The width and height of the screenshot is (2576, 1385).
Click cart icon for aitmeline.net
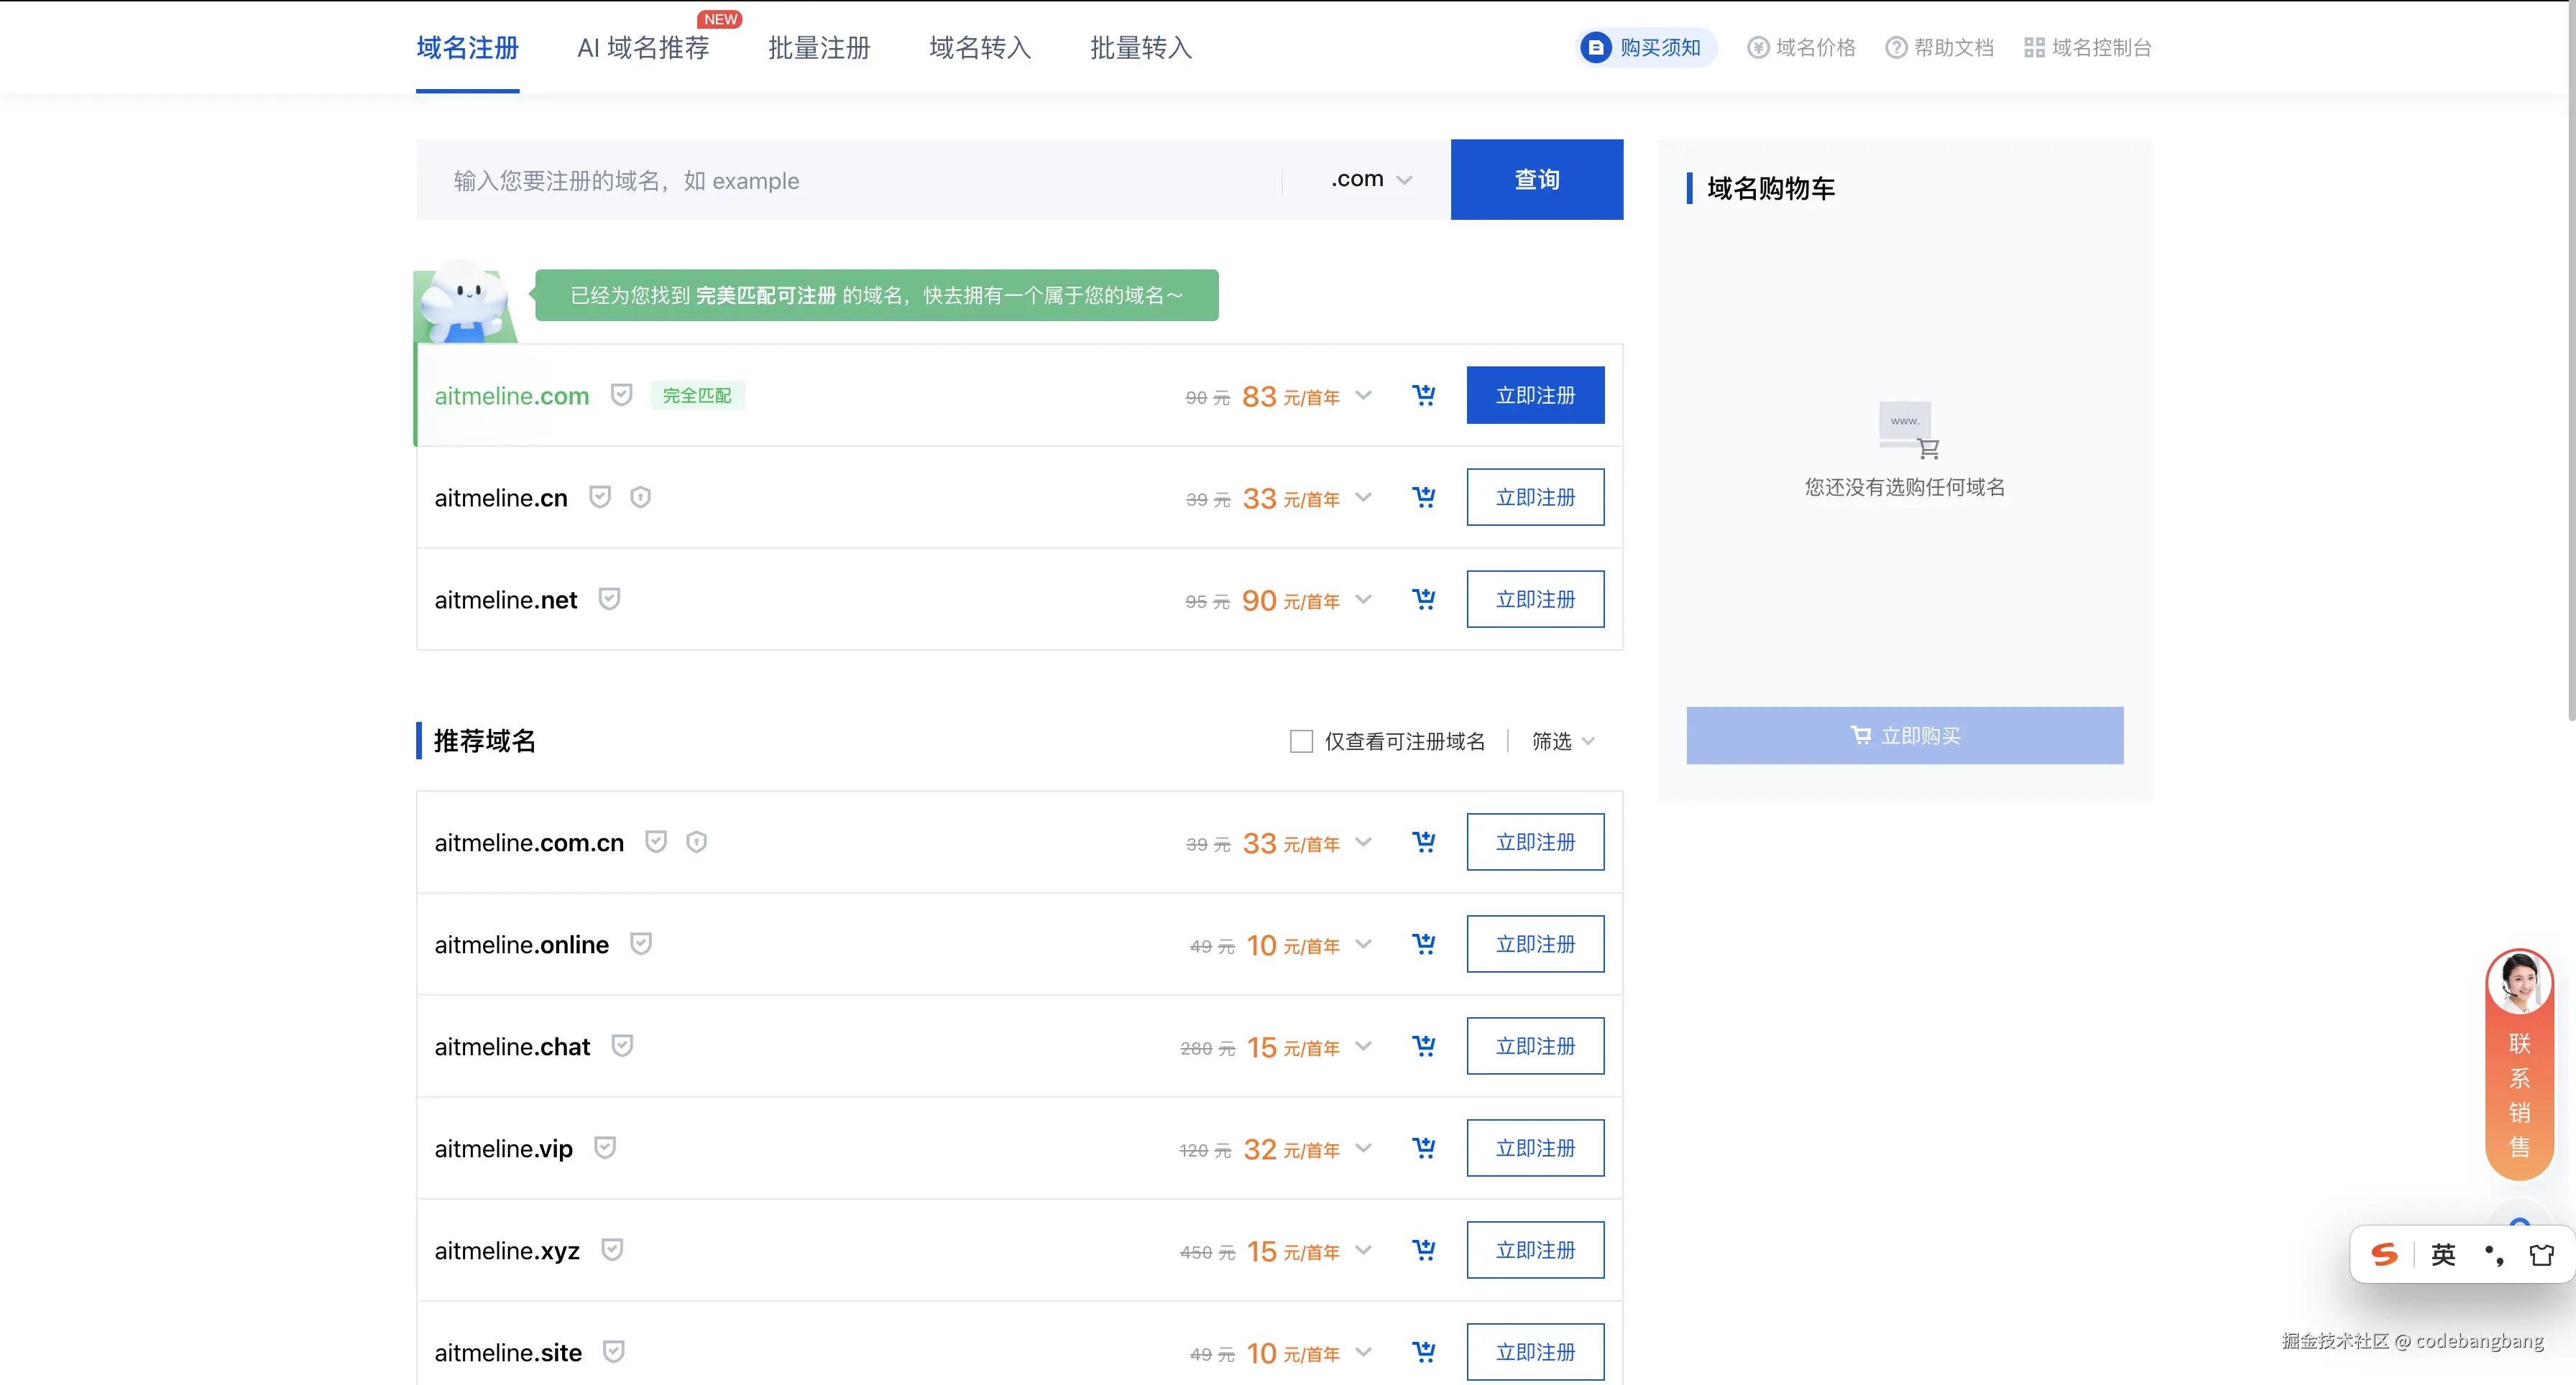click(1423, 600)
